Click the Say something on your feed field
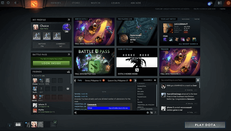This screenshot has height=131, width=231. [x=178, y=80]
